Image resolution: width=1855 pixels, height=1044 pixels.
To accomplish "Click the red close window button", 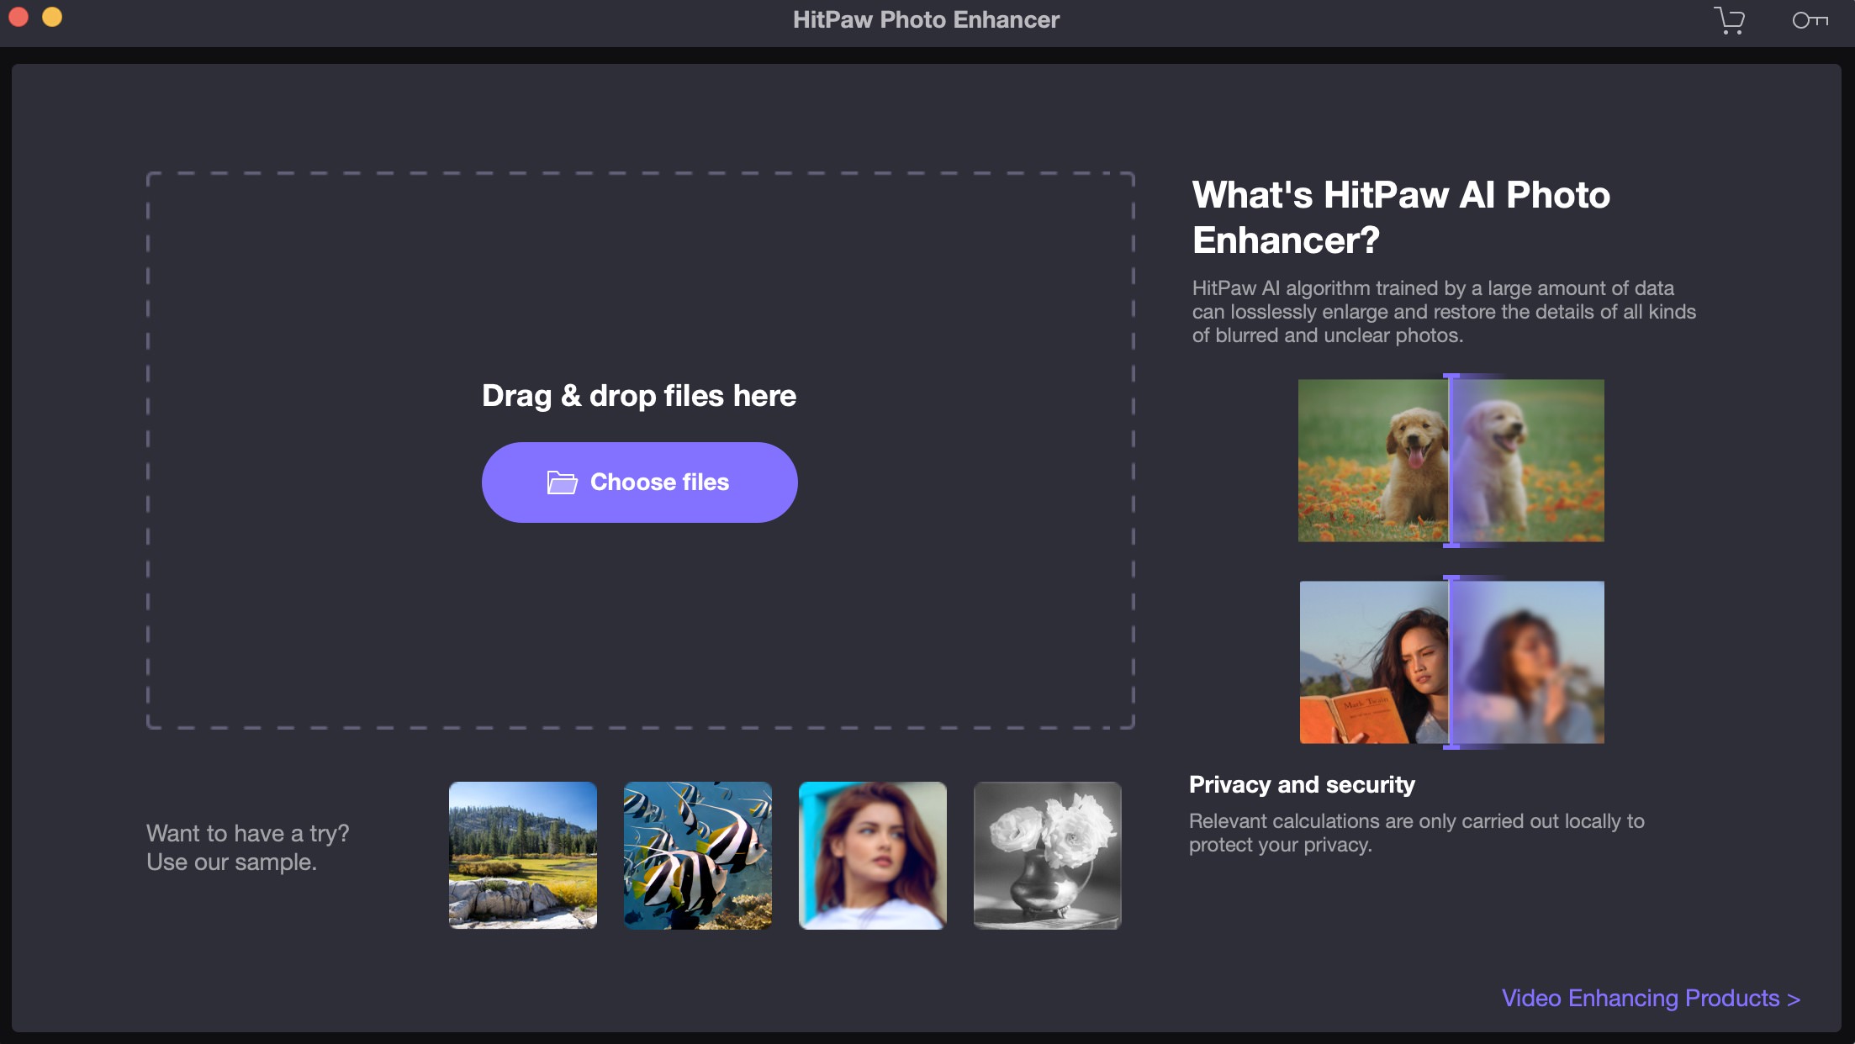I will pyautogui.click(x=18, y=17).
